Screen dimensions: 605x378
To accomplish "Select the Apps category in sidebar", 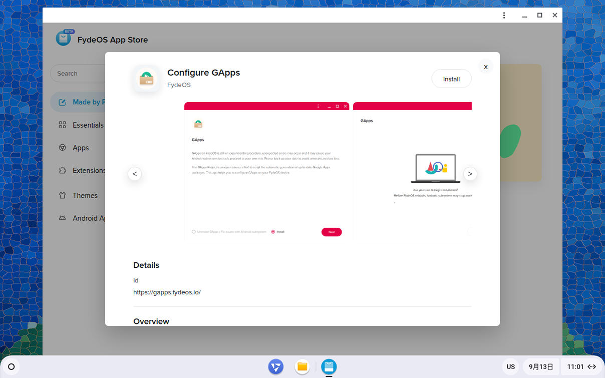I will (81, 148).
